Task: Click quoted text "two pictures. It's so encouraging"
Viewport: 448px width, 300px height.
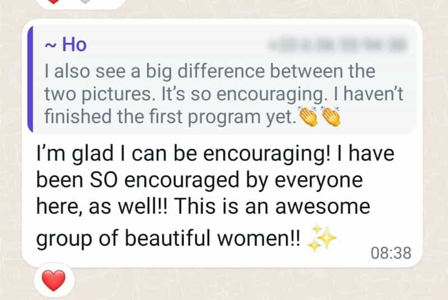Action: click(x=182, y=94)
